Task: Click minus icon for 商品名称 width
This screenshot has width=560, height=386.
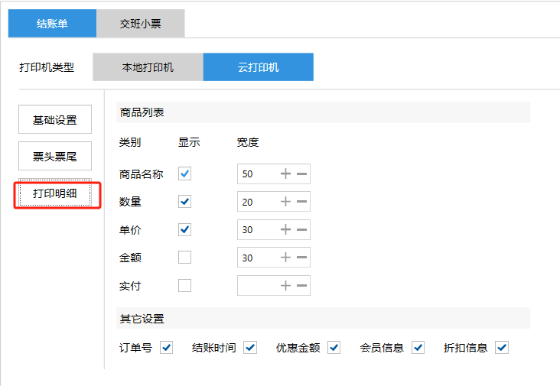Action: [x=302, y=174]
